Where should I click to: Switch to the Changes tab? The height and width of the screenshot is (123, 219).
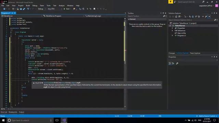[x=172, y=53]
